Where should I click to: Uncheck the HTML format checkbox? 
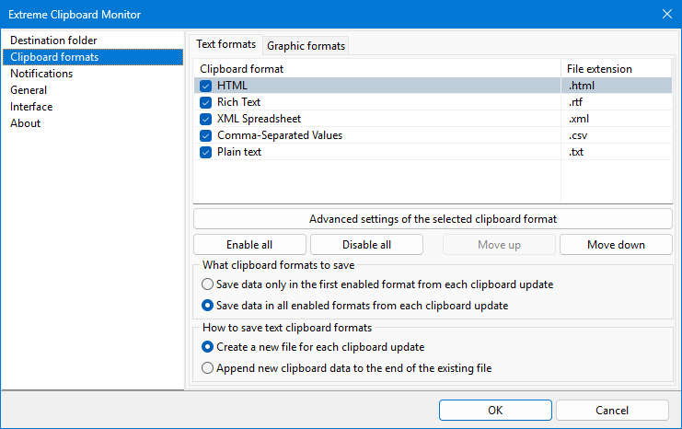point(206,86)
